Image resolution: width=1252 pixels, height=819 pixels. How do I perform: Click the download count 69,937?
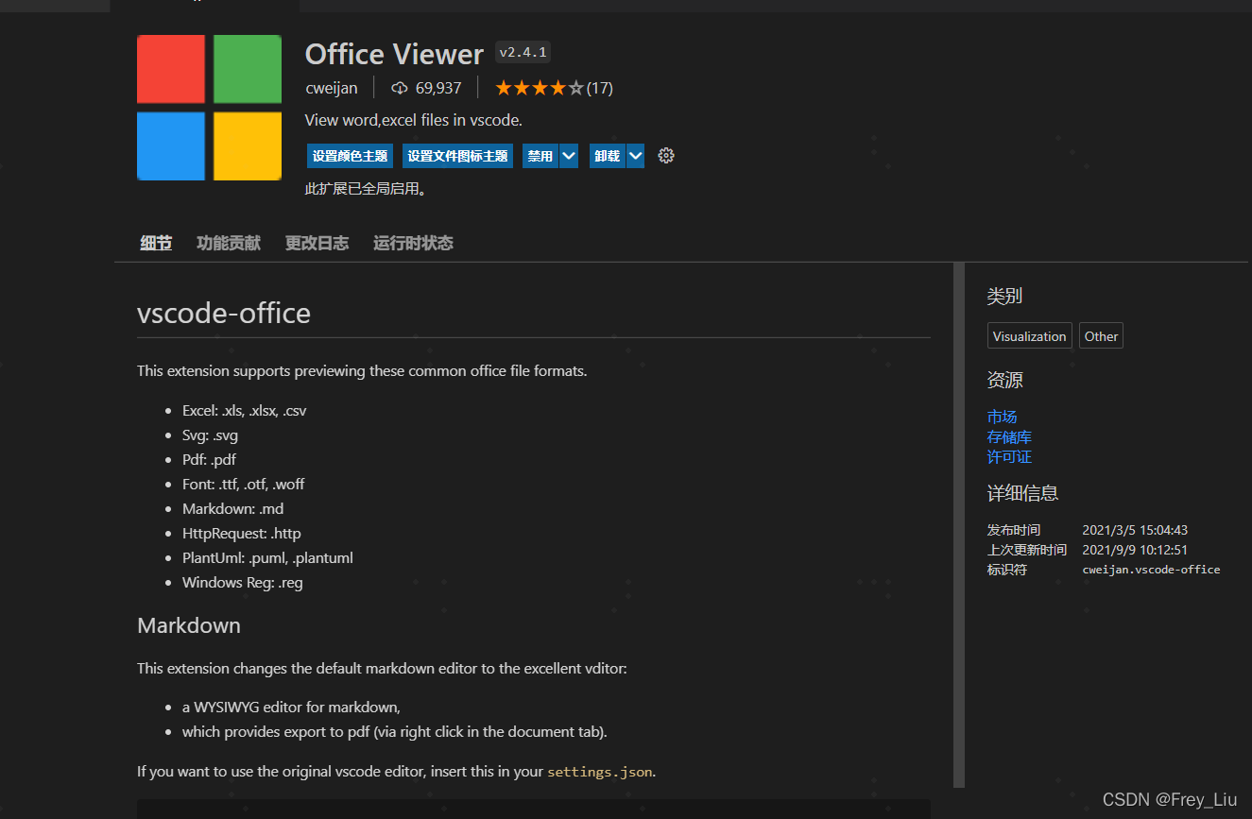click(x=438, y=88)
